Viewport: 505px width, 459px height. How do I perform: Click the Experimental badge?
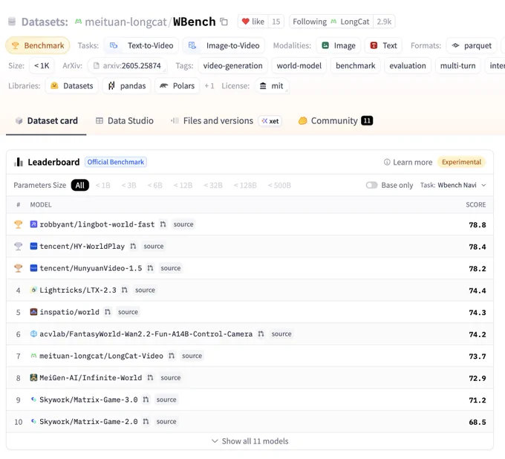click(461, 162)
